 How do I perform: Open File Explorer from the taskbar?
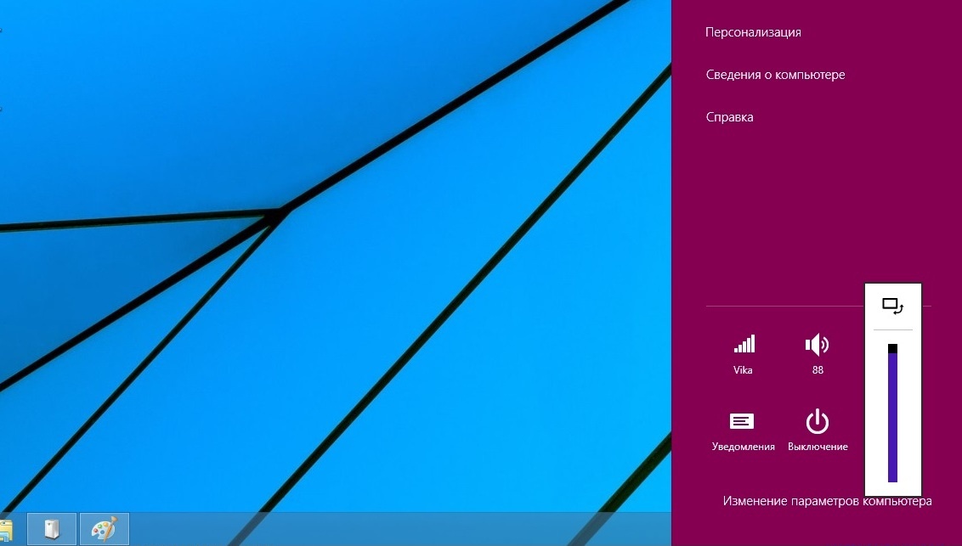coord(5,530)
